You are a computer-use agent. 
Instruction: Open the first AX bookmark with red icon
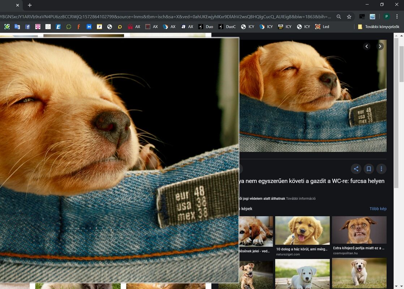click(x=134, y=26)
